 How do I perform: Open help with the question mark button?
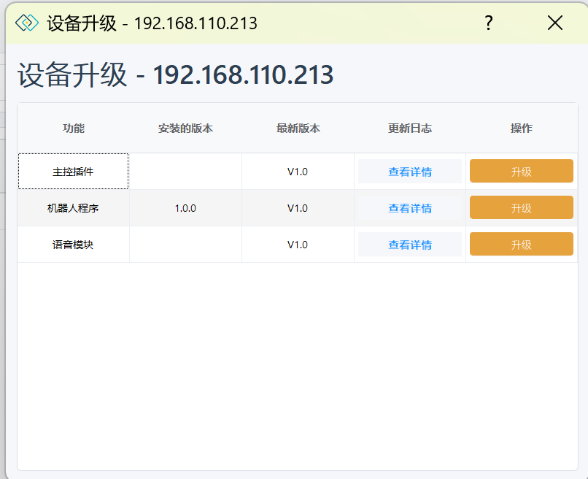(489, 23)
